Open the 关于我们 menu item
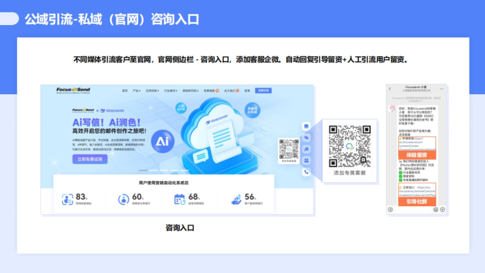Screen dimensions: 485x273 pyautogui.click(x=230, y=90)
